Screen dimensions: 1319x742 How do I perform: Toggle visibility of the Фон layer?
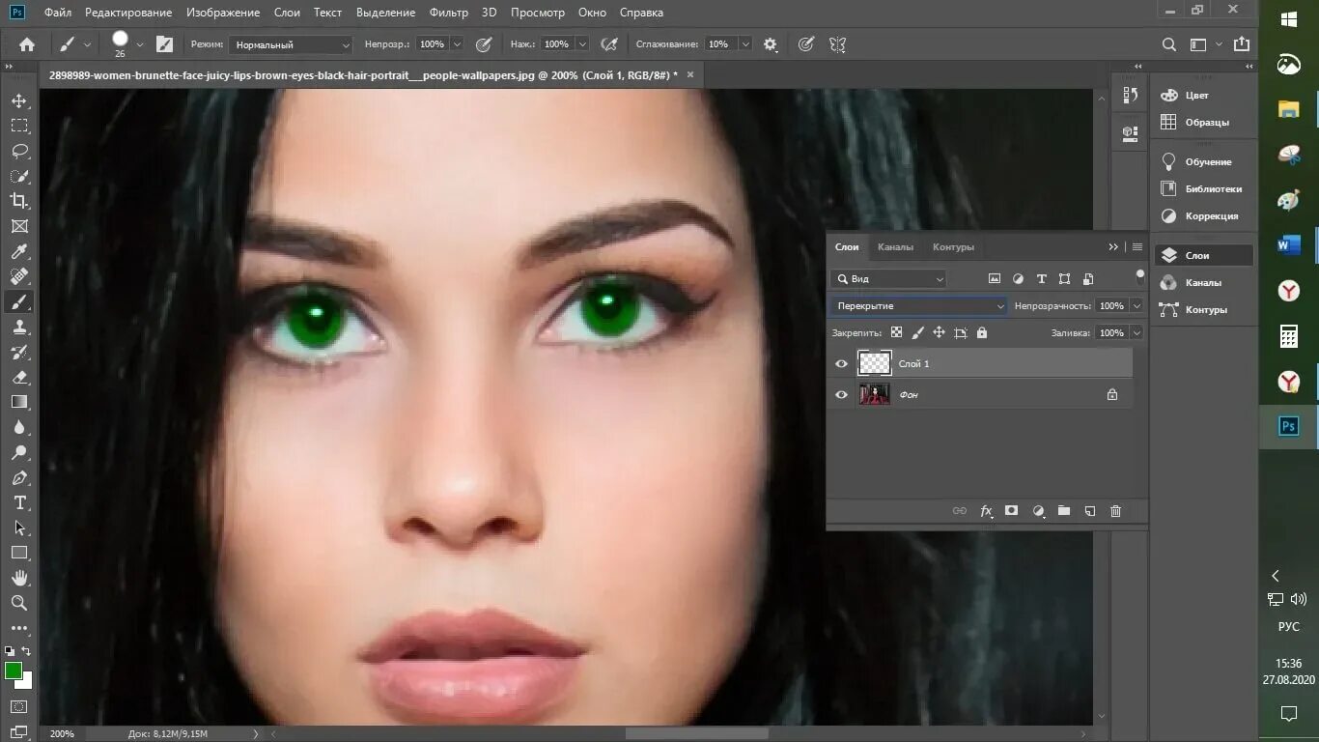pos(841,395)
